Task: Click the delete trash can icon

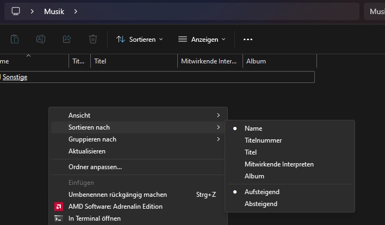Action: (93, 39)
